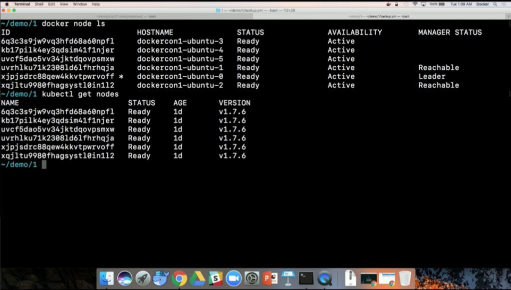This screenshot has width=511, height=290.
Task: Click the AVAILABILITY column header
Action: tap(355, 32)
